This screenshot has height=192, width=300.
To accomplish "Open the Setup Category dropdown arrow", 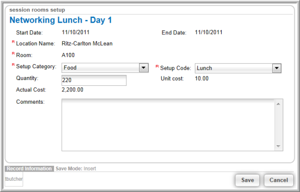I will pyautogui.click(x=143, y=68).
